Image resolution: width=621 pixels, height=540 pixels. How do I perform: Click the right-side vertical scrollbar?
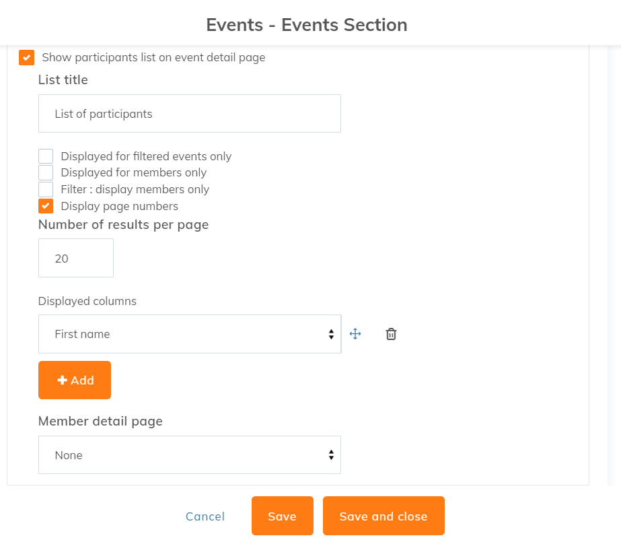point(612,269)
